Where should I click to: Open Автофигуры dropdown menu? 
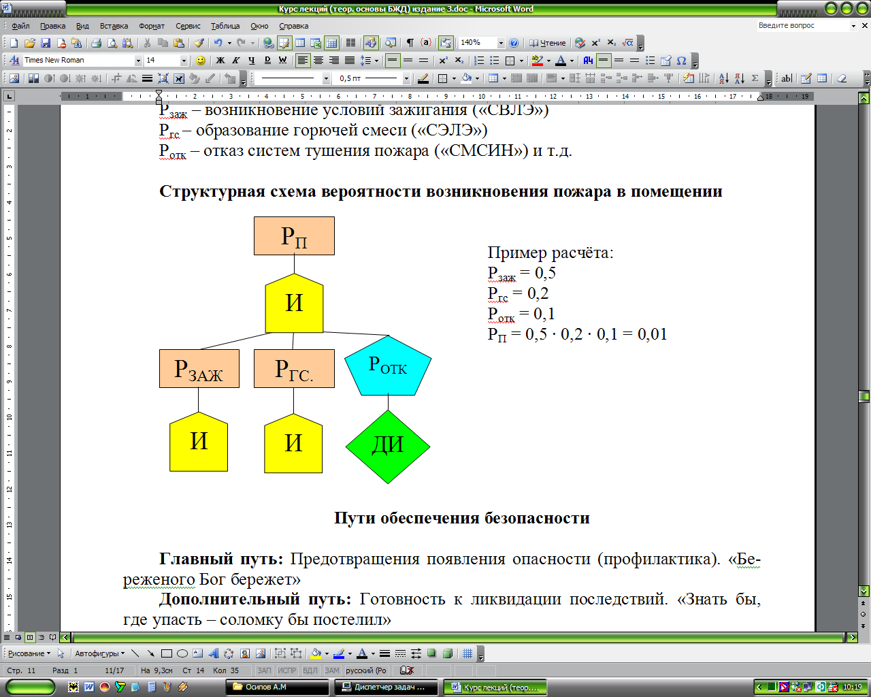pyautogui.click(x=99, y=653)
